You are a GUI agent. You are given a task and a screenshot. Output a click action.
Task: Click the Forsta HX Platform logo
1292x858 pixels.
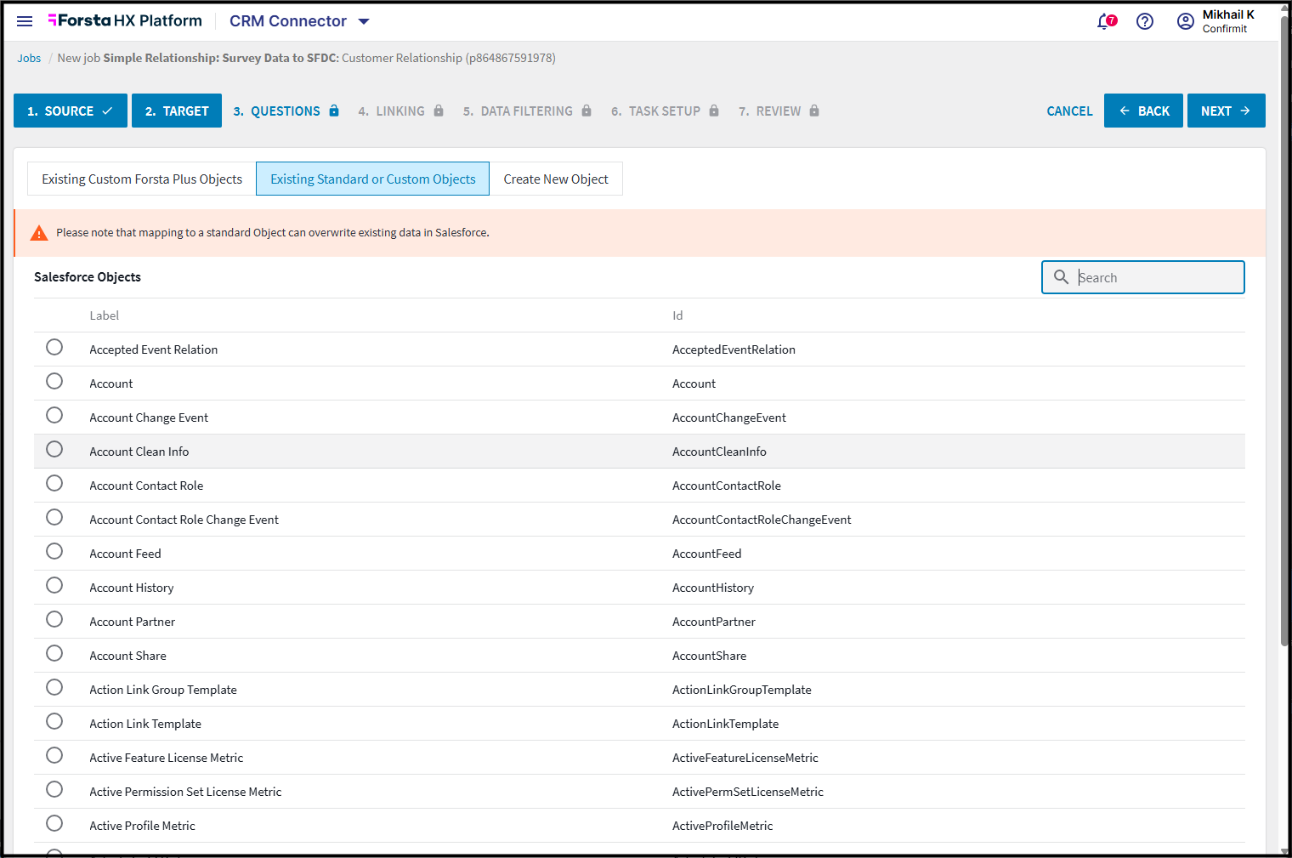click(x=125, y=20)
